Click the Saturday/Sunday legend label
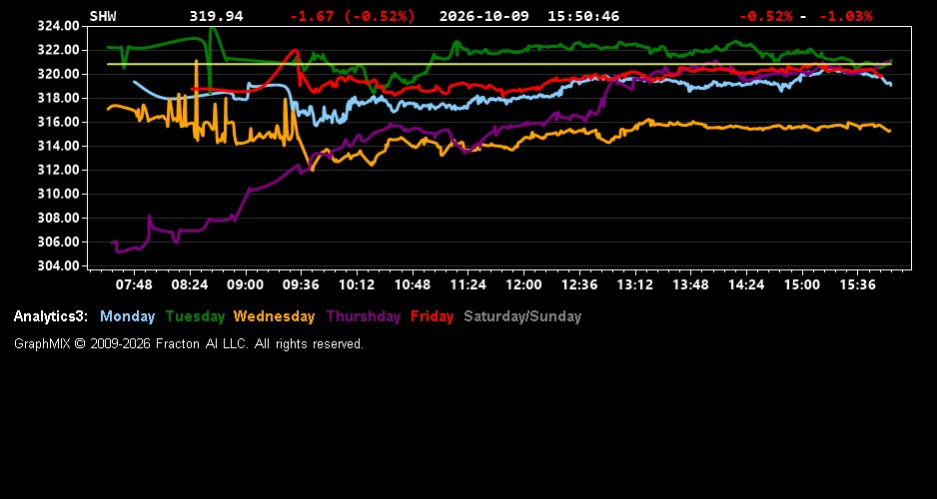This screenshot has height=499, width=937. point(522,316)
